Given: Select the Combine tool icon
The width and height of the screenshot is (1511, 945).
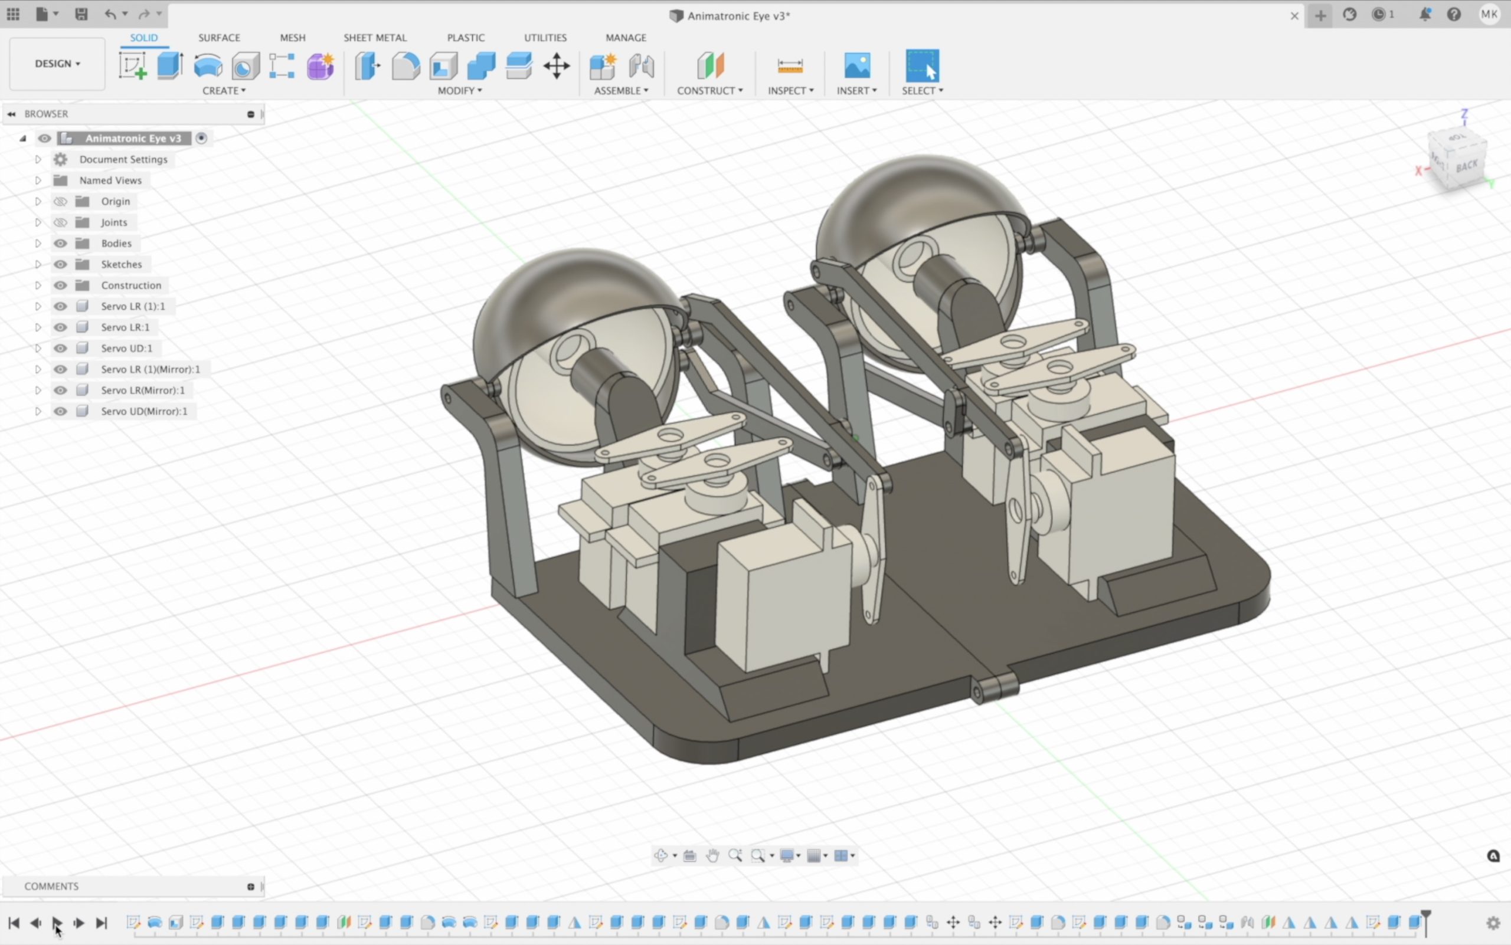Looking at the screenshot, I should tap(481, 65).
